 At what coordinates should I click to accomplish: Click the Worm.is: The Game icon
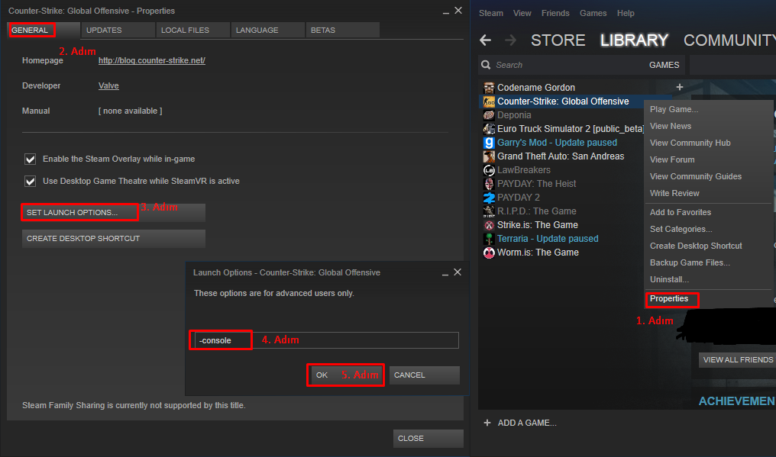coord(489,253)
